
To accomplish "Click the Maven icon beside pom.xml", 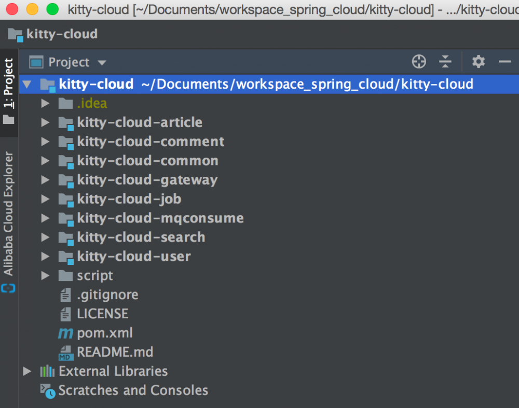I will point(65,333).
